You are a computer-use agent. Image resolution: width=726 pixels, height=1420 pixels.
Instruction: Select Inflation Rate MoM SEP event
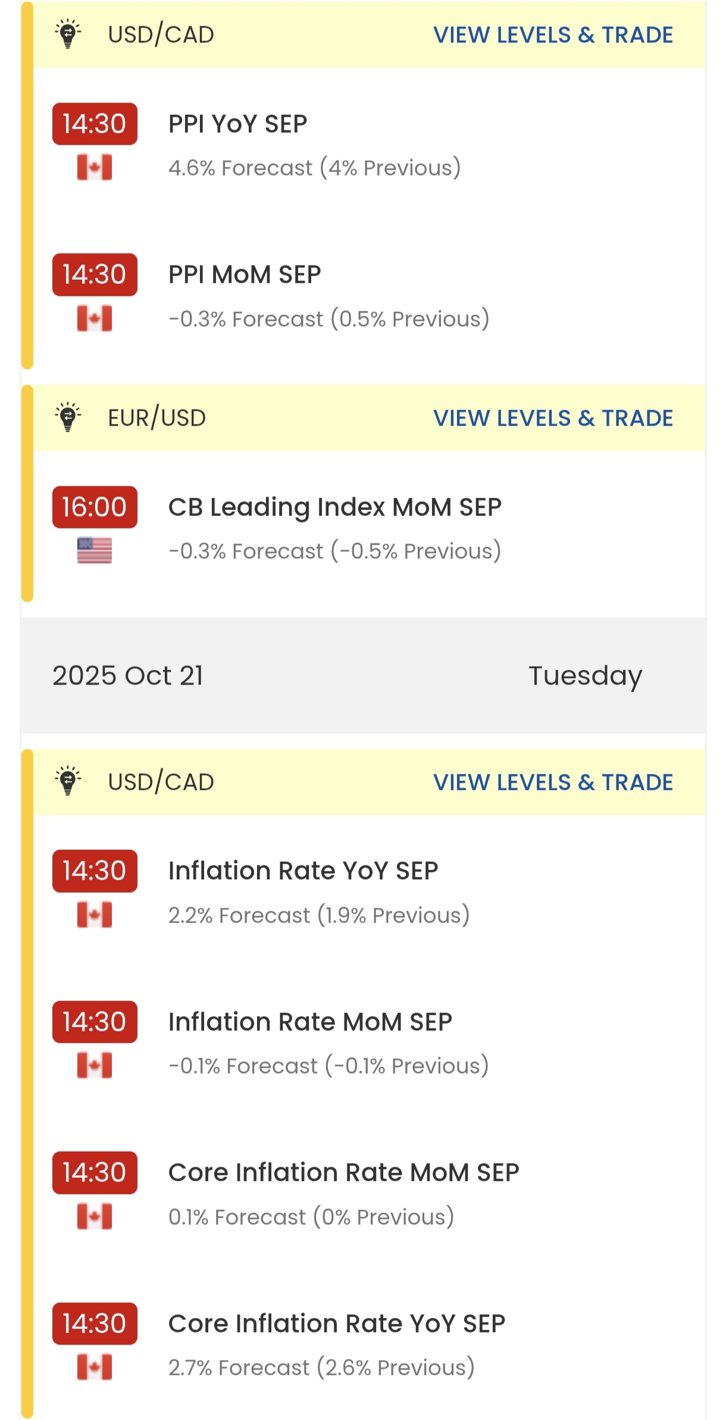pos(310,1022)
